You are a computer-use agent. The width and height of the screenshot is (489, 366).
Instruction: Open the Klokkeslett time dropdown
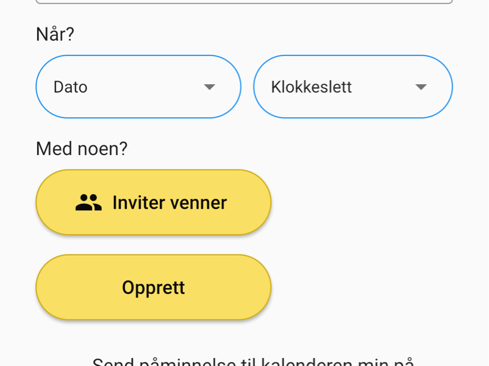coord(352,87)
